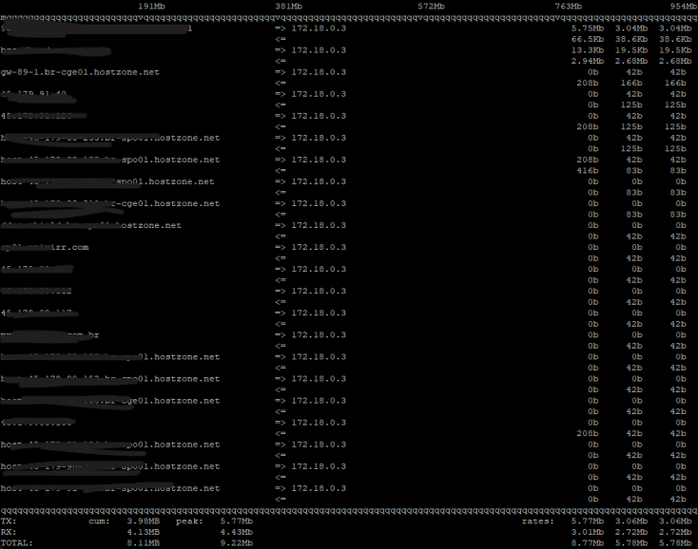Click the 191Mb scale marker

(x=151, y=7)
